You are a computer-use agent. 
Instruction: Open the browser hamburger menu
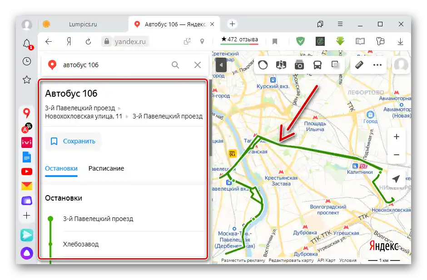[x=340, y=24]
